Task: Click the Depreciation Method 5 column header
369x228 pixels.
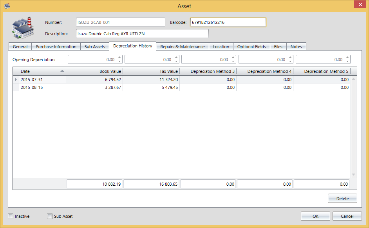Action: (x=322, y=71)
